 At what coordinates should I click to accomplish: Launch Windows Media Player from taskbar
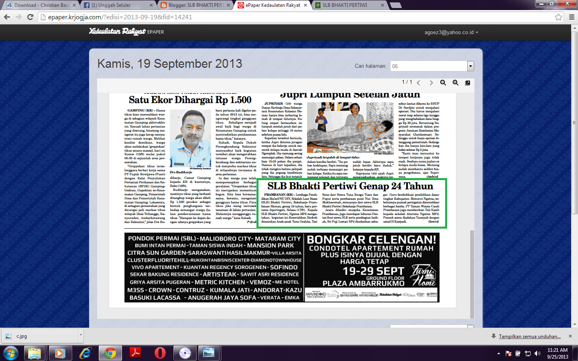point(60,353)
